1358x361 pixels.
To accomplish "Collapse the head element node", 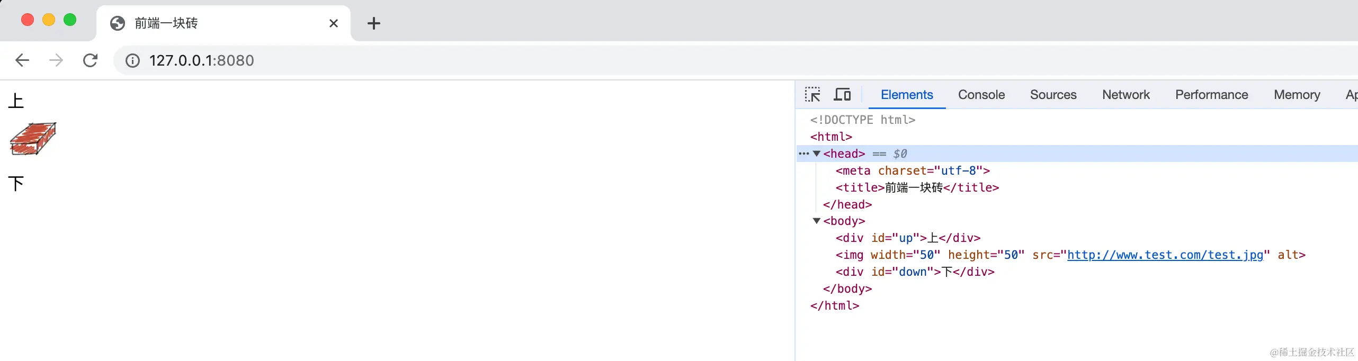I will (x=817, y=154).
